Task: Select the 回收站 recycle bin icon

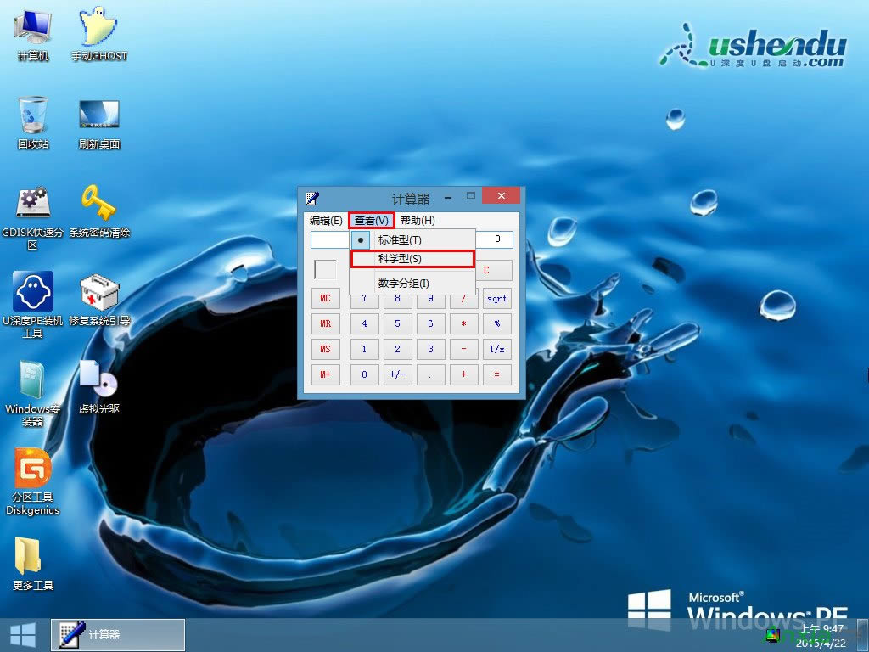Action: (33, 122)
